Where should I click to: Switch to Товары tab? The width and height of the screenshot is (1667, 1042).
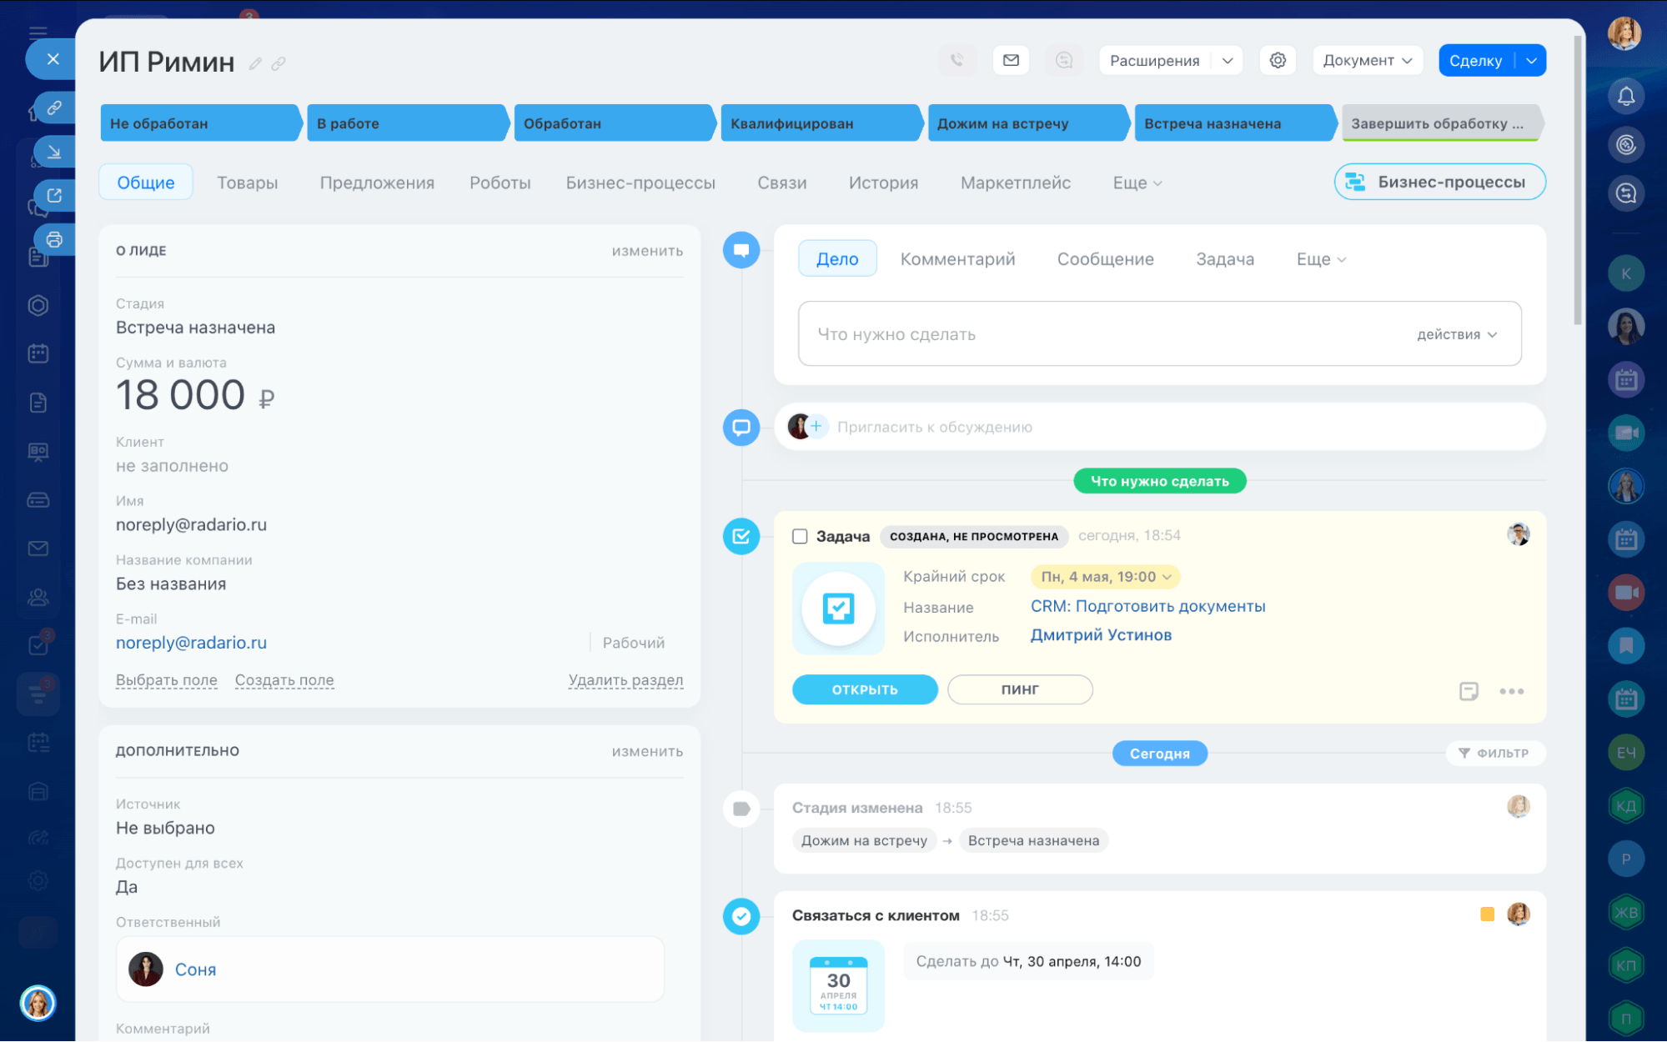pyautogui.click(x=248, y=183)
